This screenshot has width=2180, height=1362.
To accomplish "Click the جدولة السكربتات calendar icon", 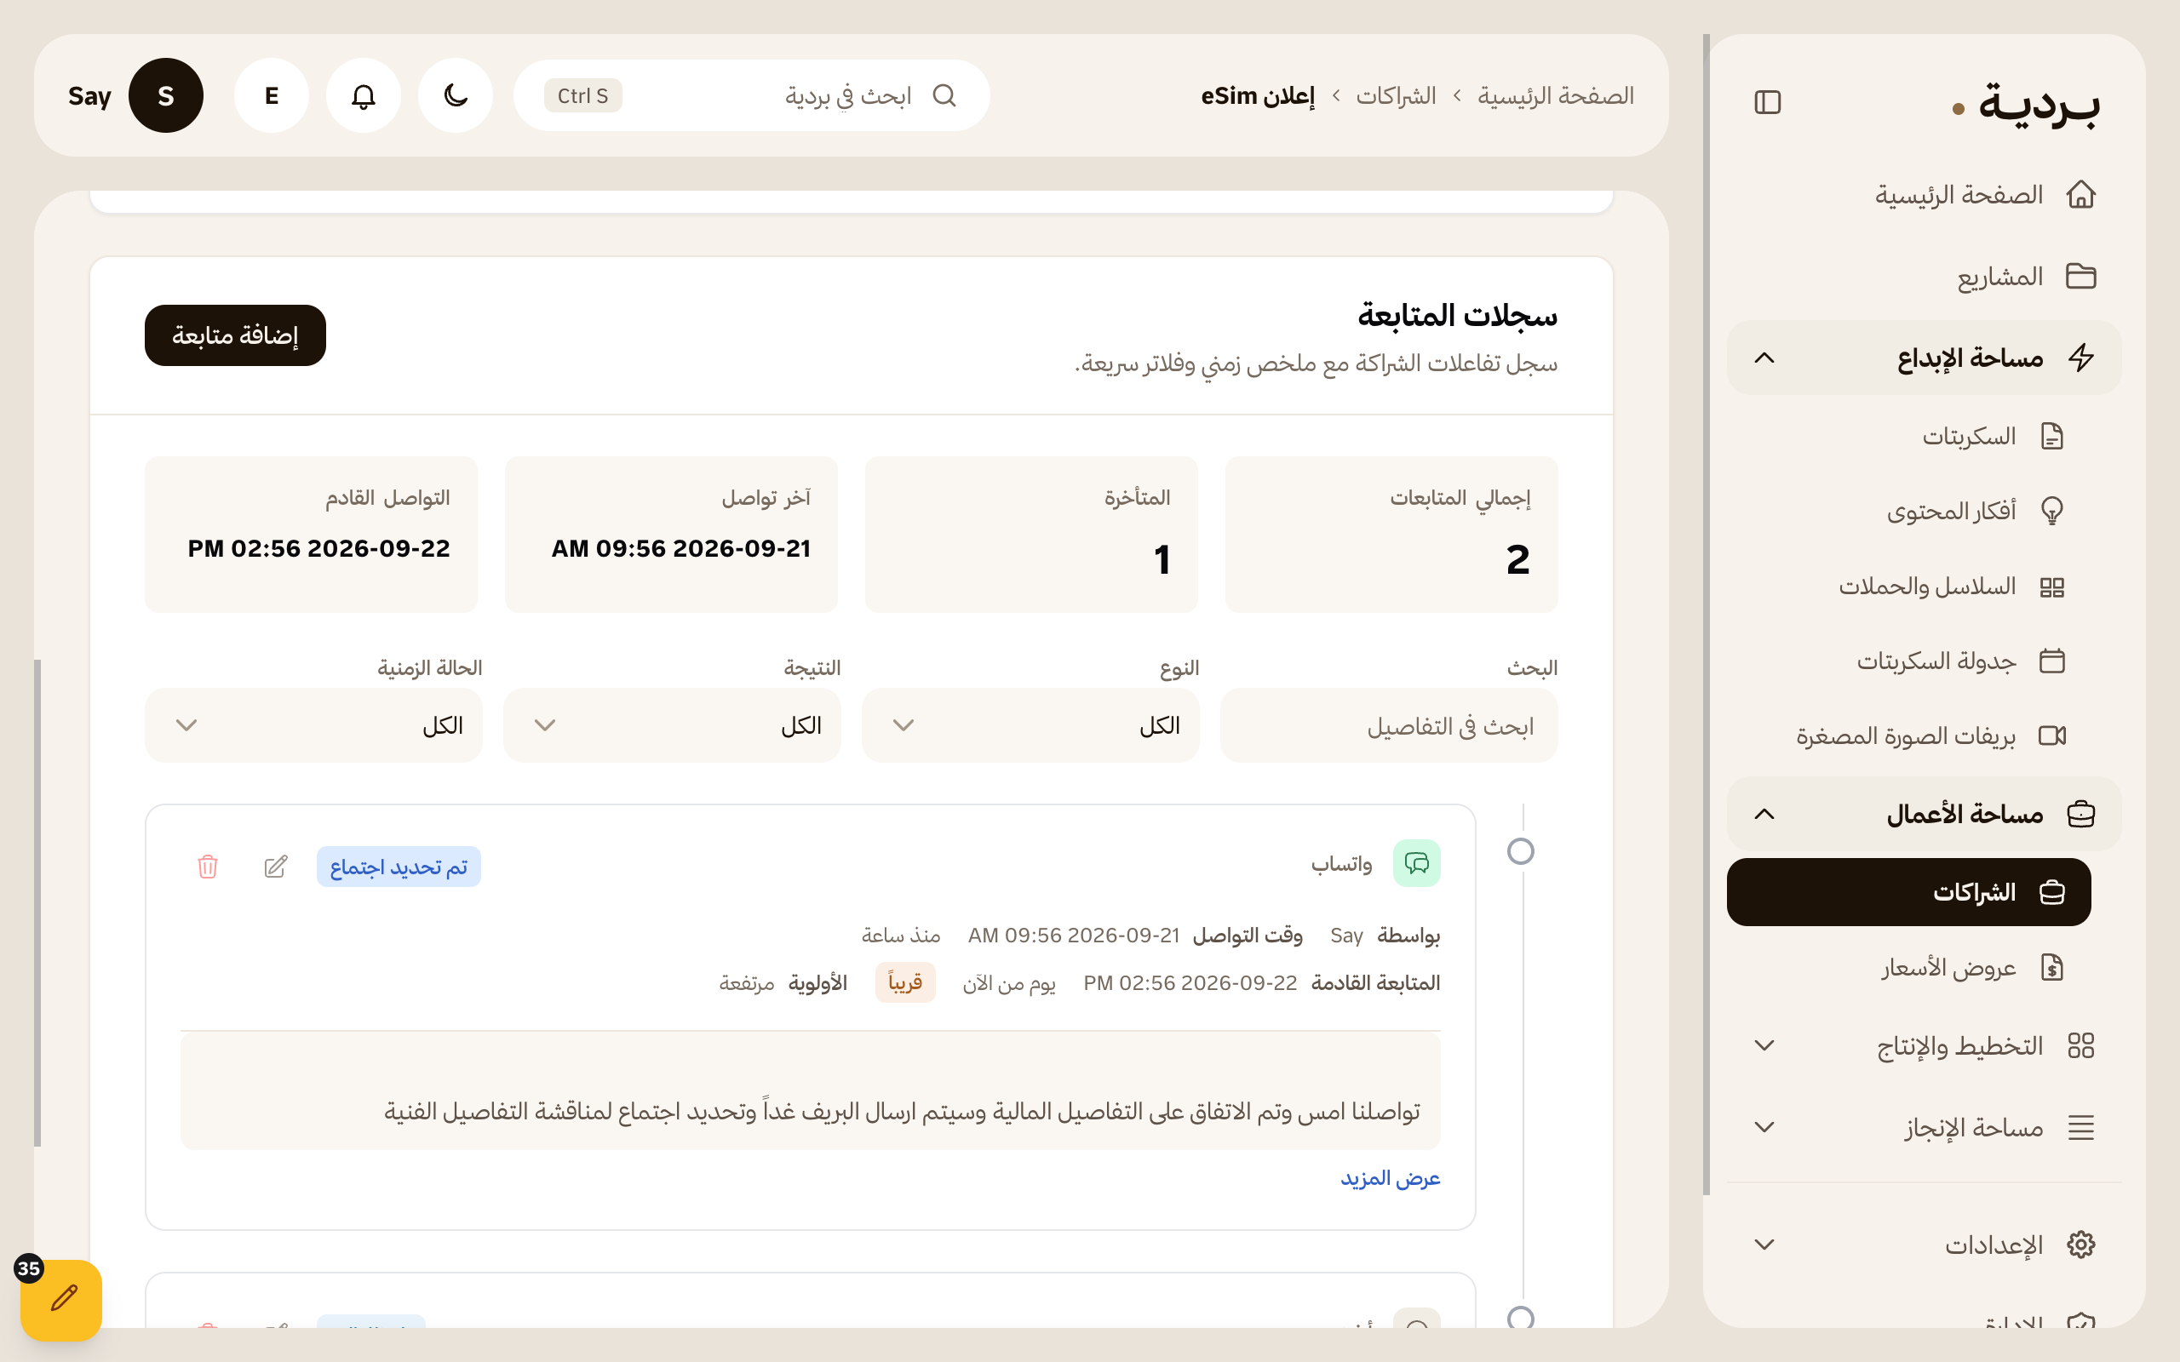I will [2052, 661].
